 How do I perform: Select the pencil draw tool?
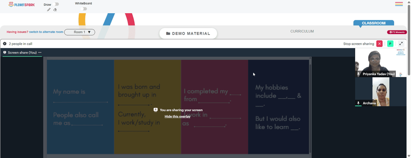(49, 10)
